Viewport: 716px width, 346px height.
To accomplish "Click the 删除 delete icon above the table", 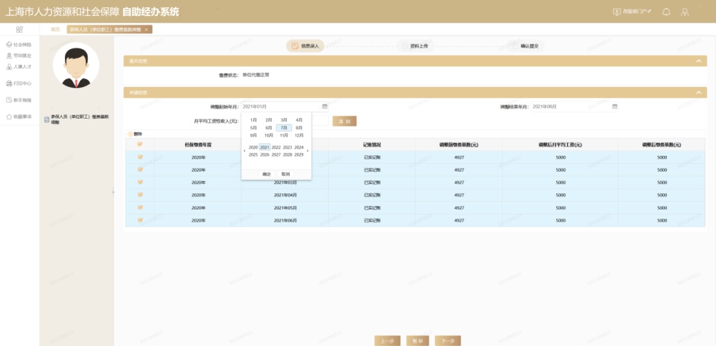I will tap(130, 134).
